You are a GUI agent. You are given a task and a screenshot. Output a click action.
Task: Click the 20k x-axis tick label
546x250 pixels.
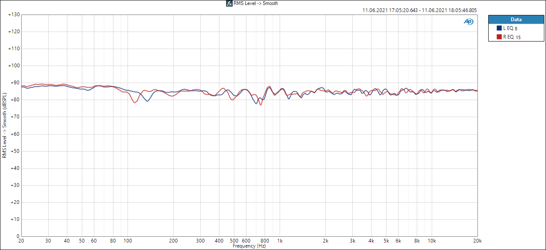click(478, 241)
